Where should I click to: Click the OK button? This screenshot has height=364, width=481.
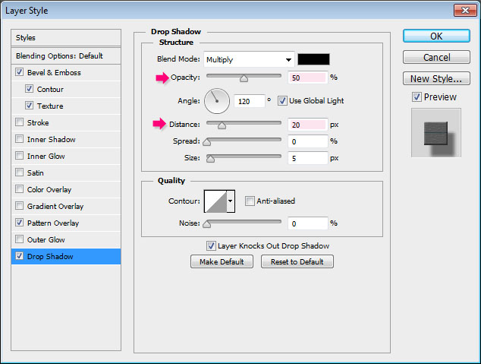coord(436,36)
